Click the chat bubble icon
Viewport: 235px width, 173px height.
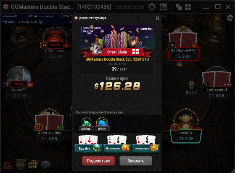[x=45, y=164]
